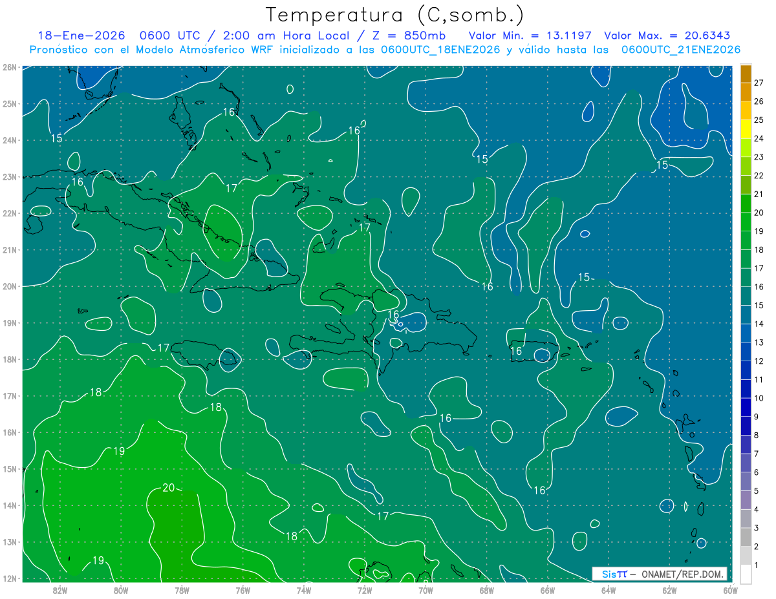Click legend value "8"
Screen dimensions: 776x599
coord(757,436)
